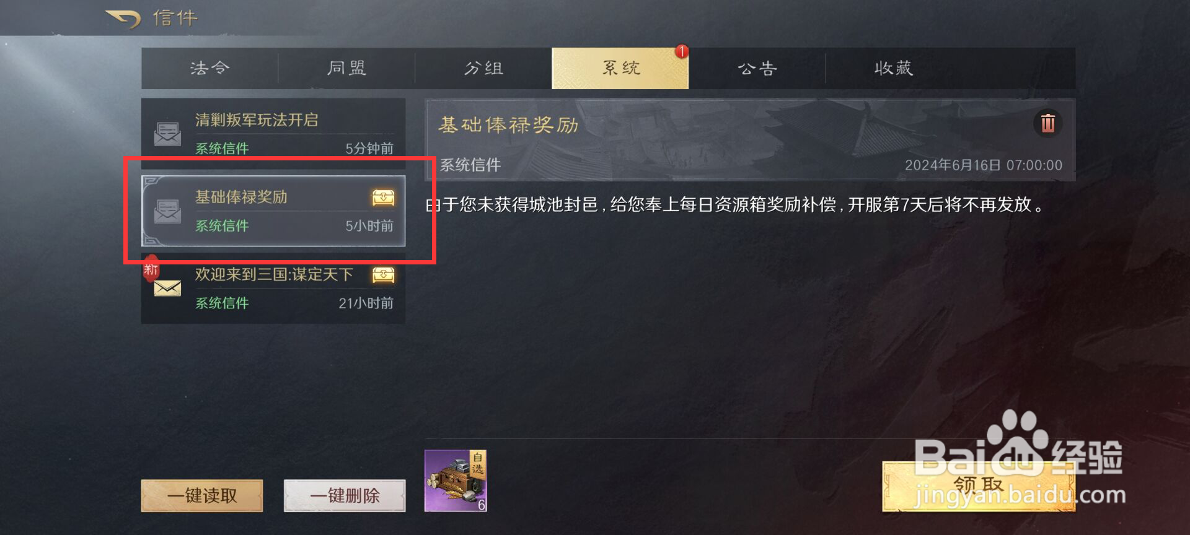
Task: Click the 一键删除 button
Action: pos(345,495)
